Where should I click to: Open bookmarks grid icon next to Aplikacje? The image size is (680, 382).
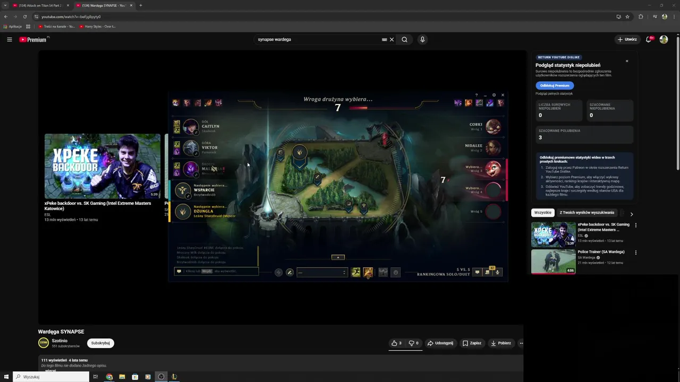coord(28,26)
